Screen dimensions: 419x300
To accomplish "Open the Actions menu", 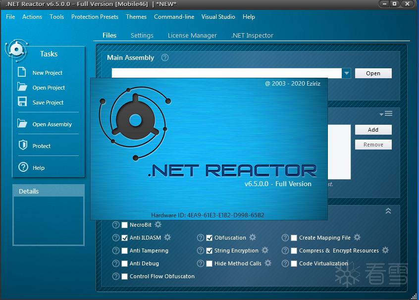I will click(x=32, y=16).
